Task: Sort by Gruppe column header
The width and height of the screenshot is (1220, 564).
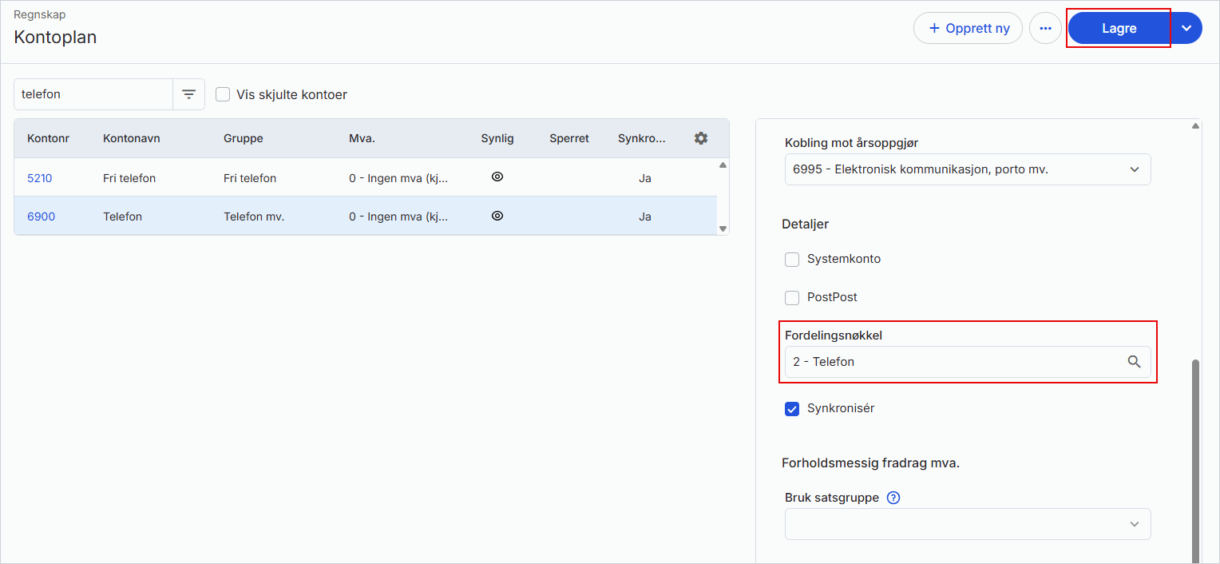Action: pos(244,138)
